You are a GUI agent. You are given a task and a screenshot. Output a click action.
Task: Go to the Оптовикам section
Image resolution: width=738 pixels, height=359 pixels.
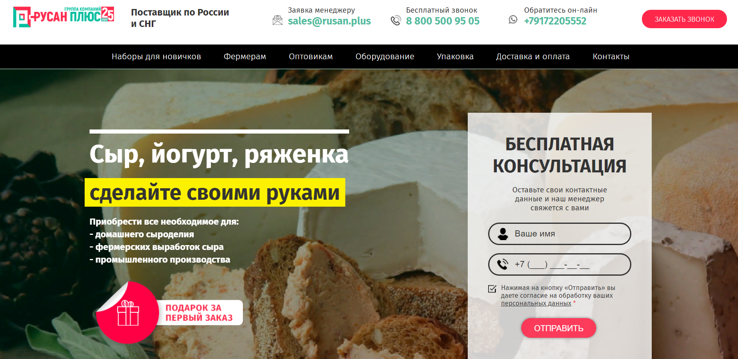311,57
